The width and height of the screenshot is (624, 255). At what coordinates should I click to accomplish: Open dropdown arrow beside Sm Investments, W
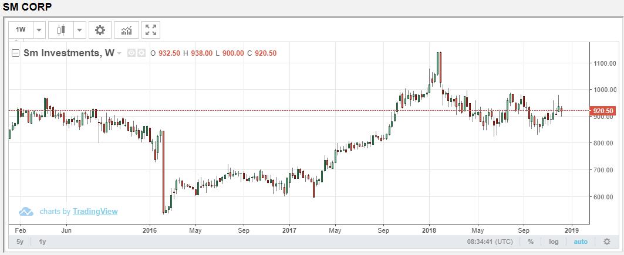pyautogui.click(x=120, y=53)
